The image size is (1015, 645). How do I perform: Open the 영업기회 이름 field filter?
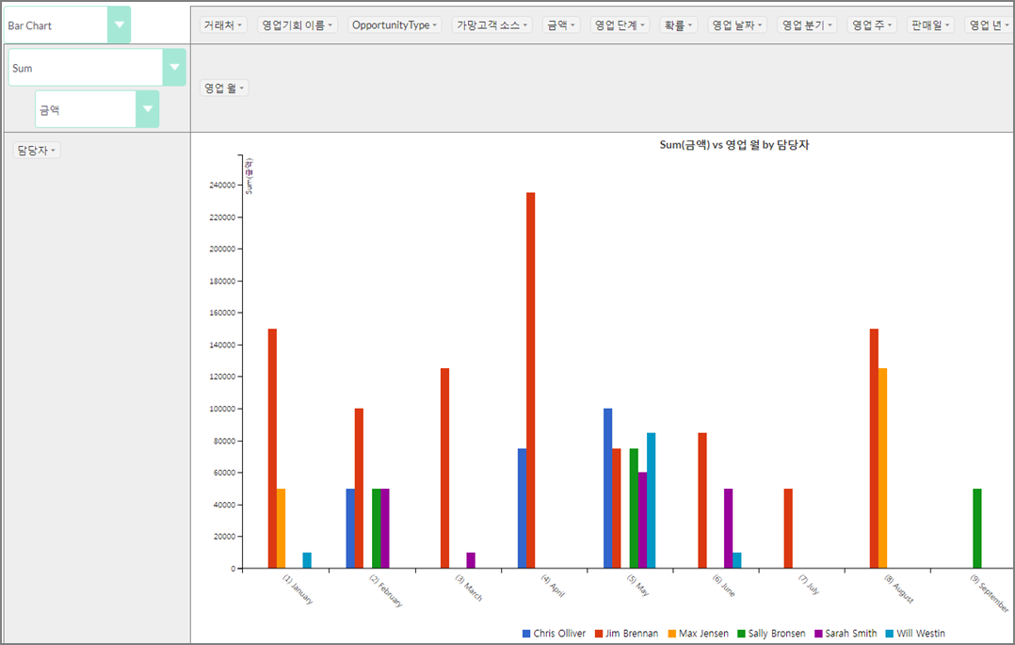(x=297, y=25)
